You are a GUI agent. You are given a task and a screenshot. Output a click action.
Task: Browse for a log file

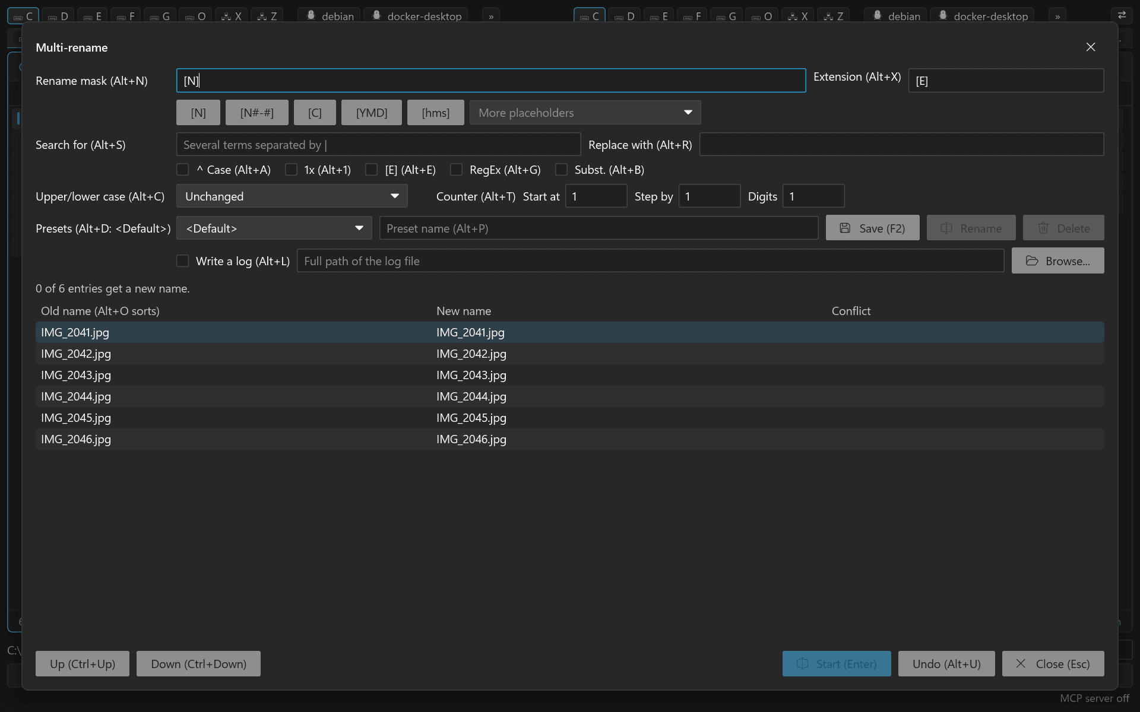pyautogui.click(x=1058, y=261)
